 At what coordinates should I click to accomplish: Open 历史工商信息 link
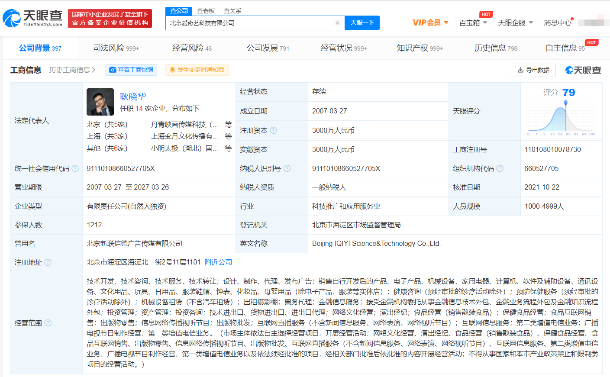coord(72,70)
